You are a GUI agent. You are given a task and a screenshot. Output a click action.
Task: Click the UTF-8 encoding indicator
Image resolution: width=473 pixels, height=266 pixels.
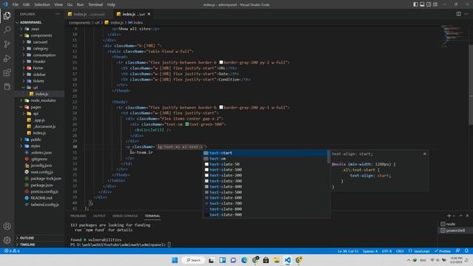click(387, 251)
